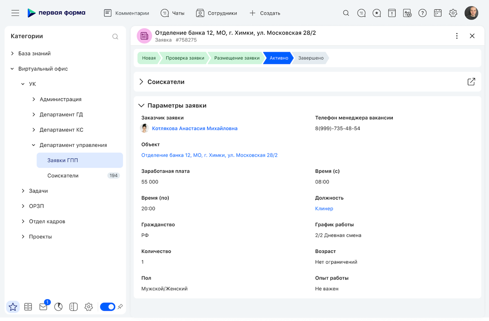Click the panel layout icon in bottom sidebar
The image size is (489, 321).
(x=73, y=307)
